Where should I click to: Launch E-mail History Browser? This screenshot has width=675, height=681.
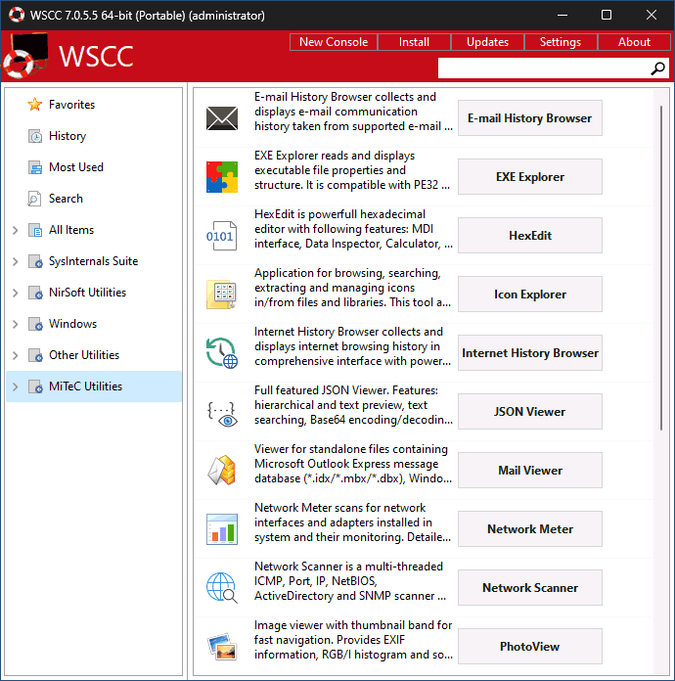coord(530,118)
